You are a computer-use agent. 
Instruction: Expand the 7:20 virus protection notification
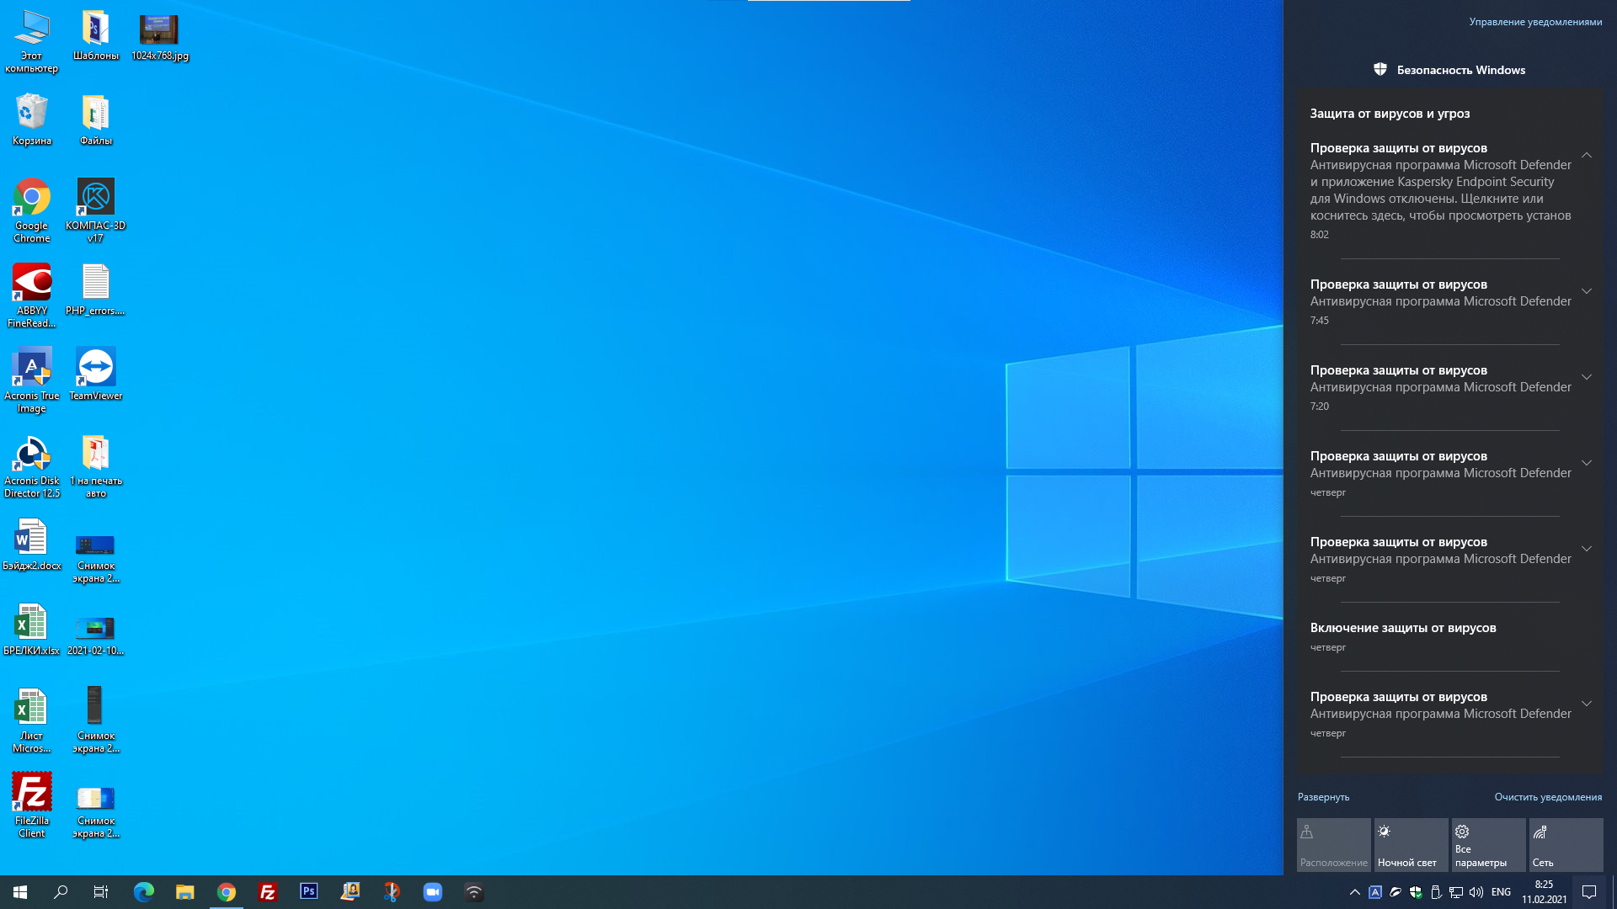1587,377
